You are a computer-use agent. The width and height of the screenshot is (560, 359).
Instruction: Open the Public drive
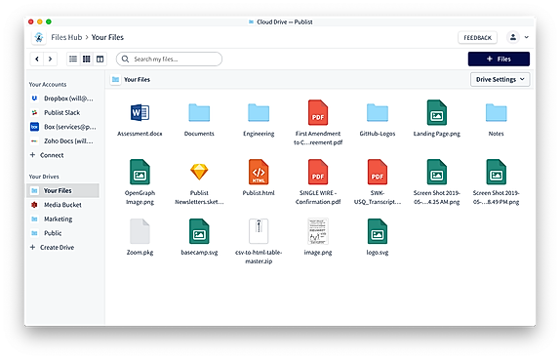[62, 233]
